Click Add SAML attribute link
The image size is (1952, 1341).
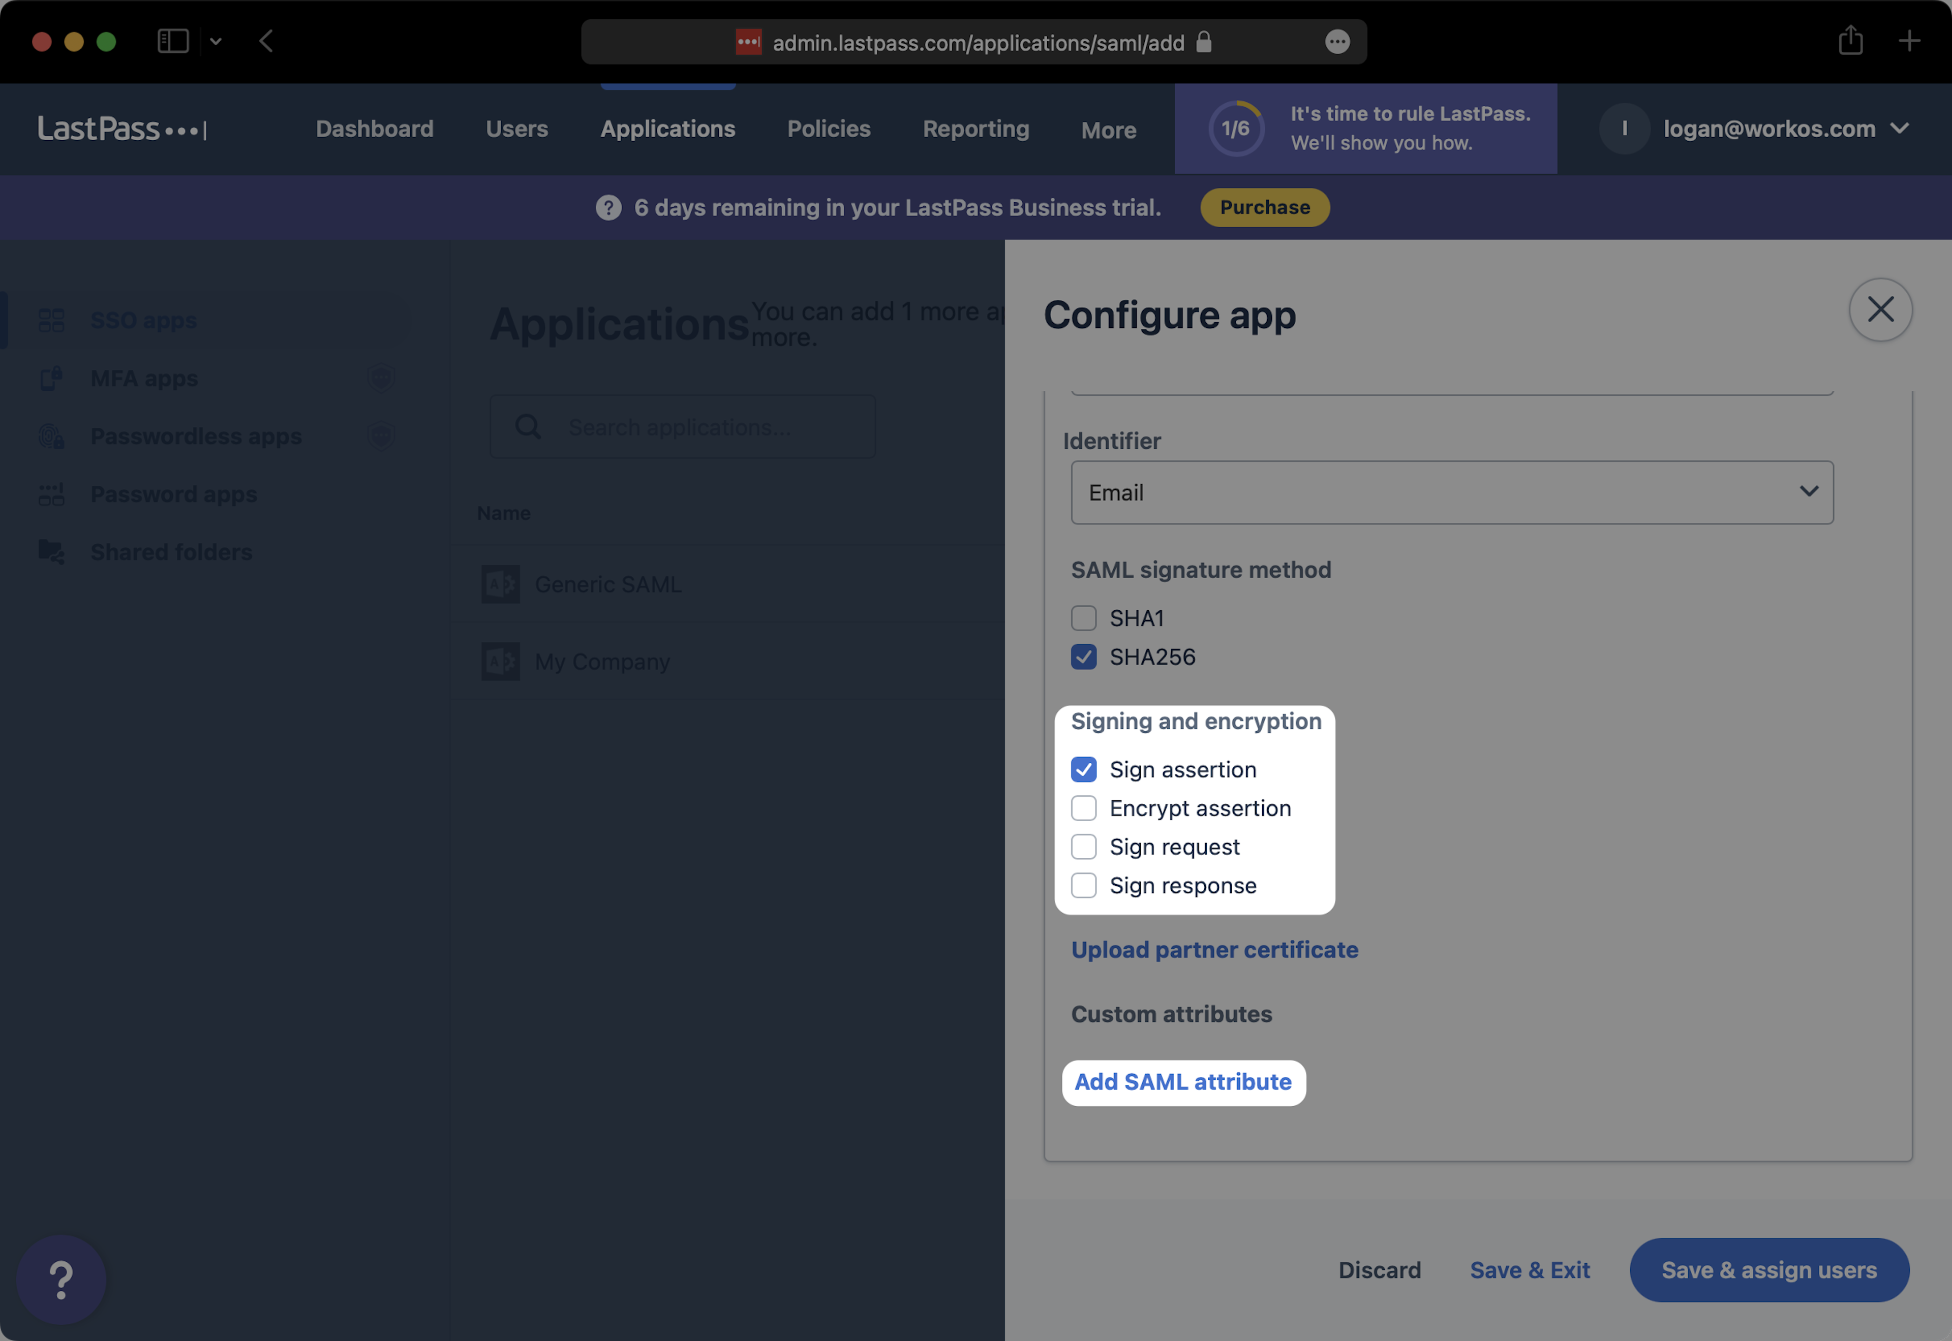(1182, 1082)
